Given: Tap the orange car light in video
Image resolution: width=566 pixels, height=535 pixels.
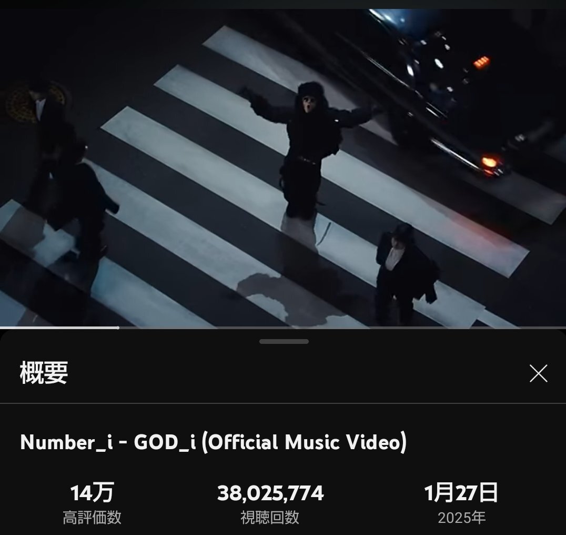Looking at the screenshot, I should point(490,162).
